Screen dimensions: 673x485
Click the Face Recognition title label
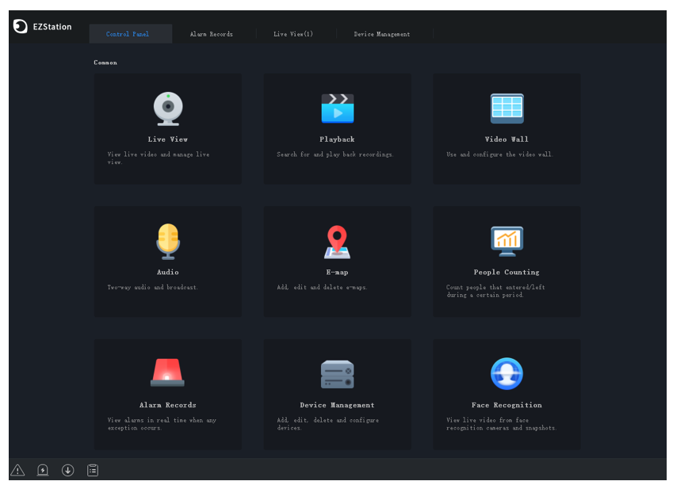pyautogui.click(x=507, y=405)
